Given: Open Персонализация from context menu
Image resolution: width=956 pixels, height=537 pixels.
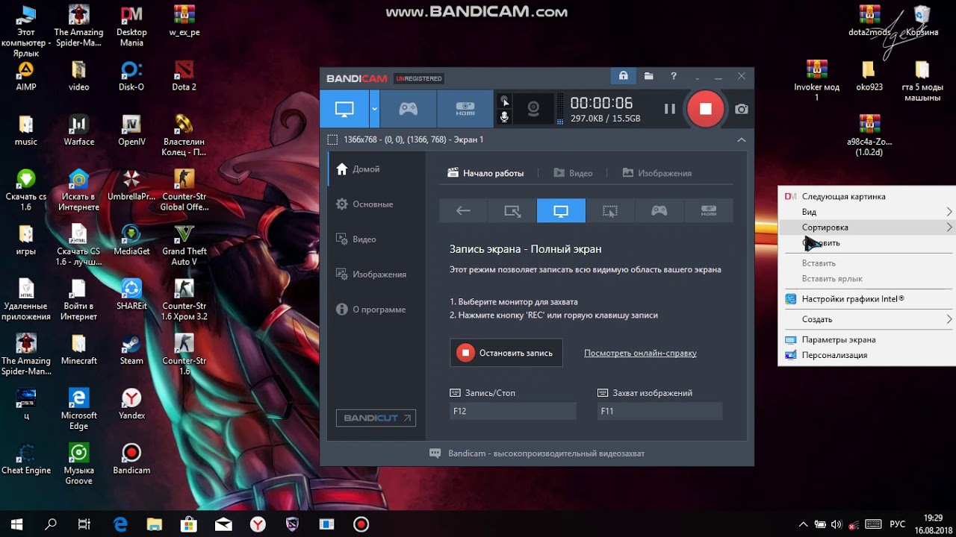Looking at the screenshot, I should coord(867,356).
